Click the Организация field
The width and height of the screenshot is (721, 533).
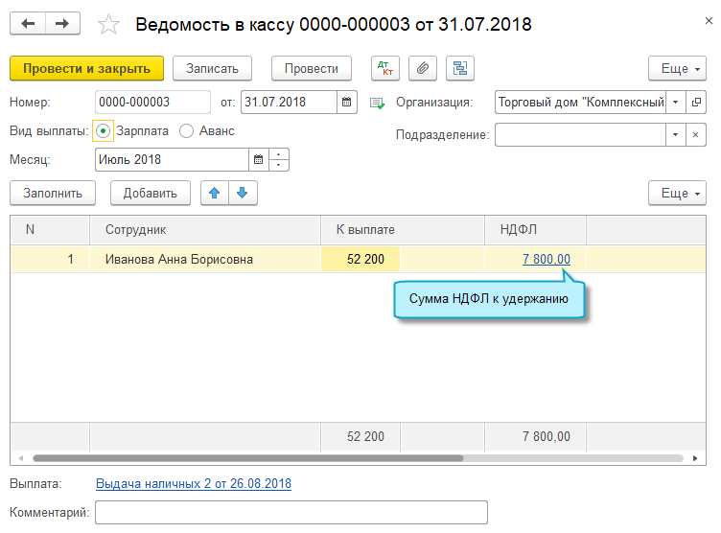[581, 102]
